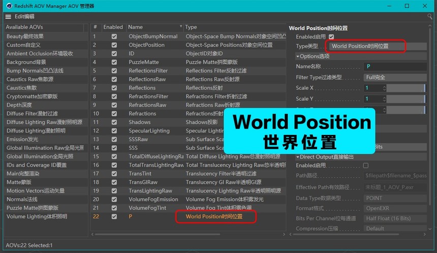The height and width of the screenshot is (253, 437).
Task: Open the Data Type POINT dropdown
Action: 395,198
